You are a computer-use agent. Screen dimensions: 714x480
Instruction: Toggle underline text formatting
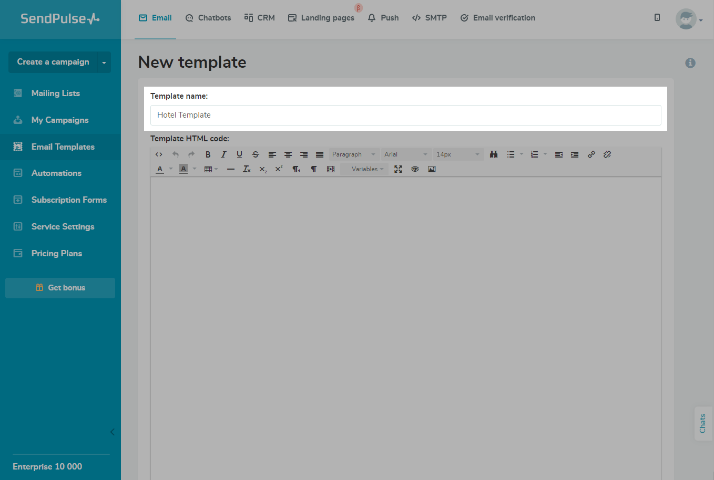point(239,154)
